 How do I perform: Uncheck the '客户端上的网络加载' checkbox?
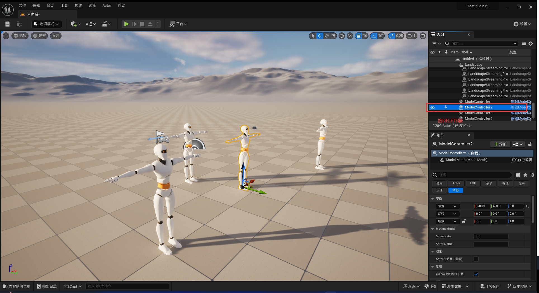click(x=476, y=274)
